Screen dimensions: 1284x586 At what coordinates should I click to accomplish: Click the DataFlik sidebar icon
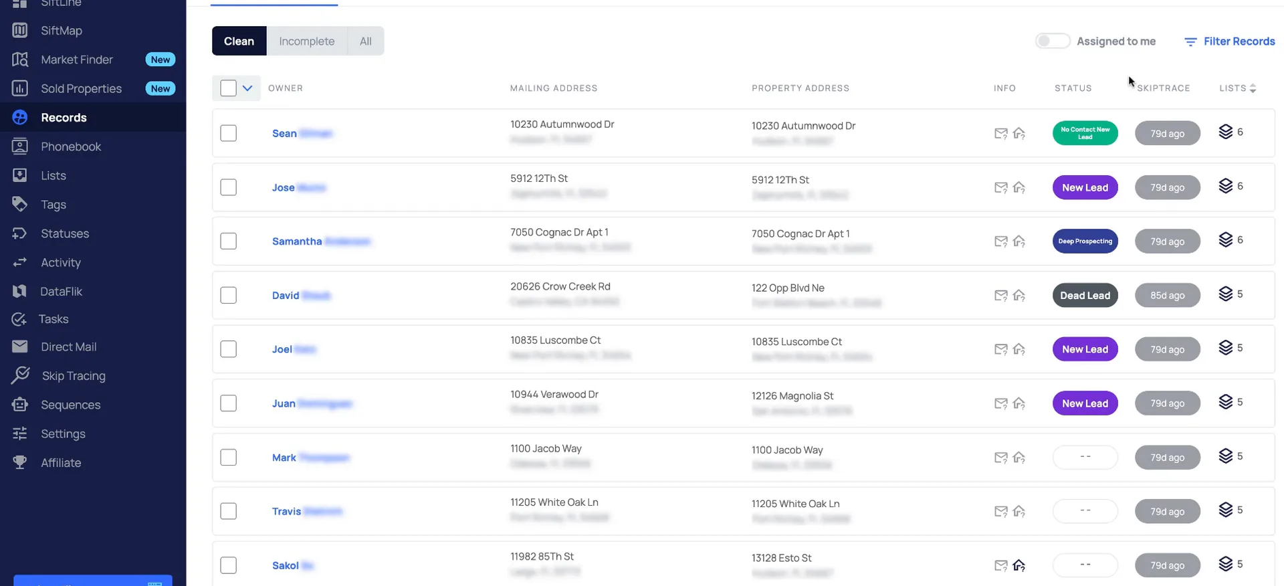(x=20, y=291)
